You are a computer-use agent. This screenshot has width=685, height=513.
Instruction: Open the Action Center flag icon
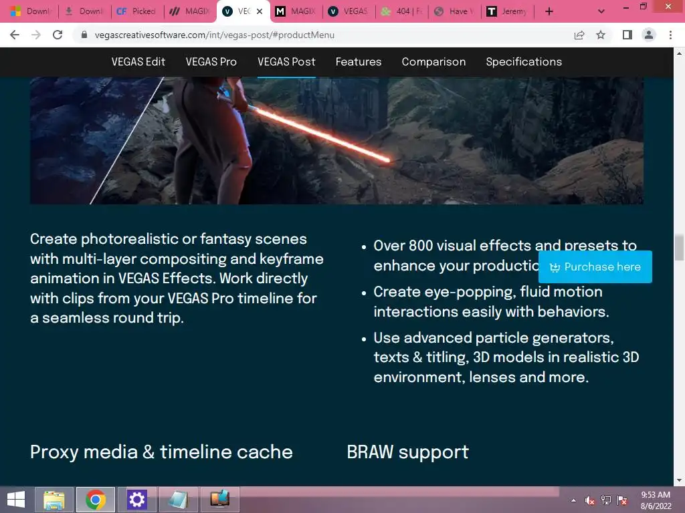pyautogui.click(x=622, y=500)
